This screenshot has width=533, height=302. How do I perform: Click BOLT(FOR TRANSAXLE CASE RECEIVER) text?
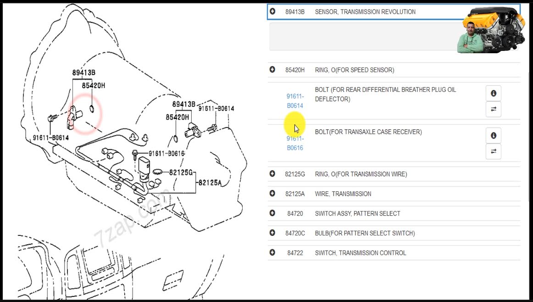(x=368, y=132)
